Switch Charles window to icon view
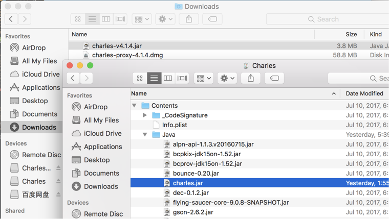Viewport: 389px width, 219px height. point(140,78)
